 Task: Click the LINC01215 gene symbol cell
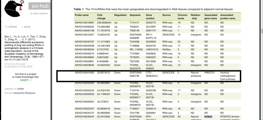[x=153, y=49]
